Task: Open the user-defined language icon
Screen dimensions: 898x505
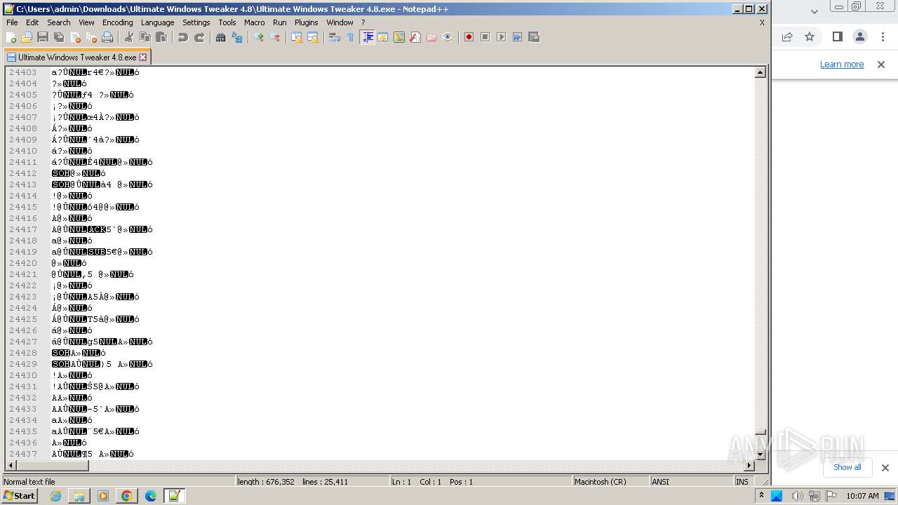Action: click(x=383, y=37)
